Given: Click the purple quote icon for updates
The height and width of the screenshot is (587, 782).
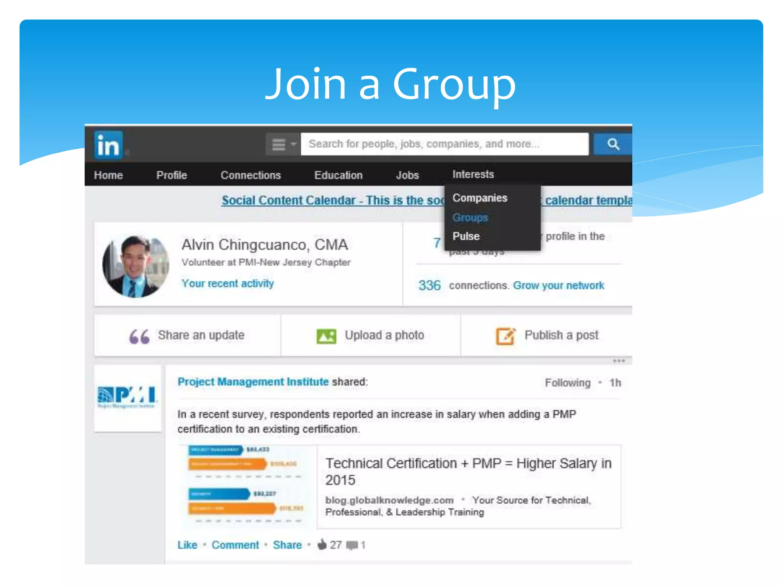Looking at the screenshot, I should (x=139, y=336).
